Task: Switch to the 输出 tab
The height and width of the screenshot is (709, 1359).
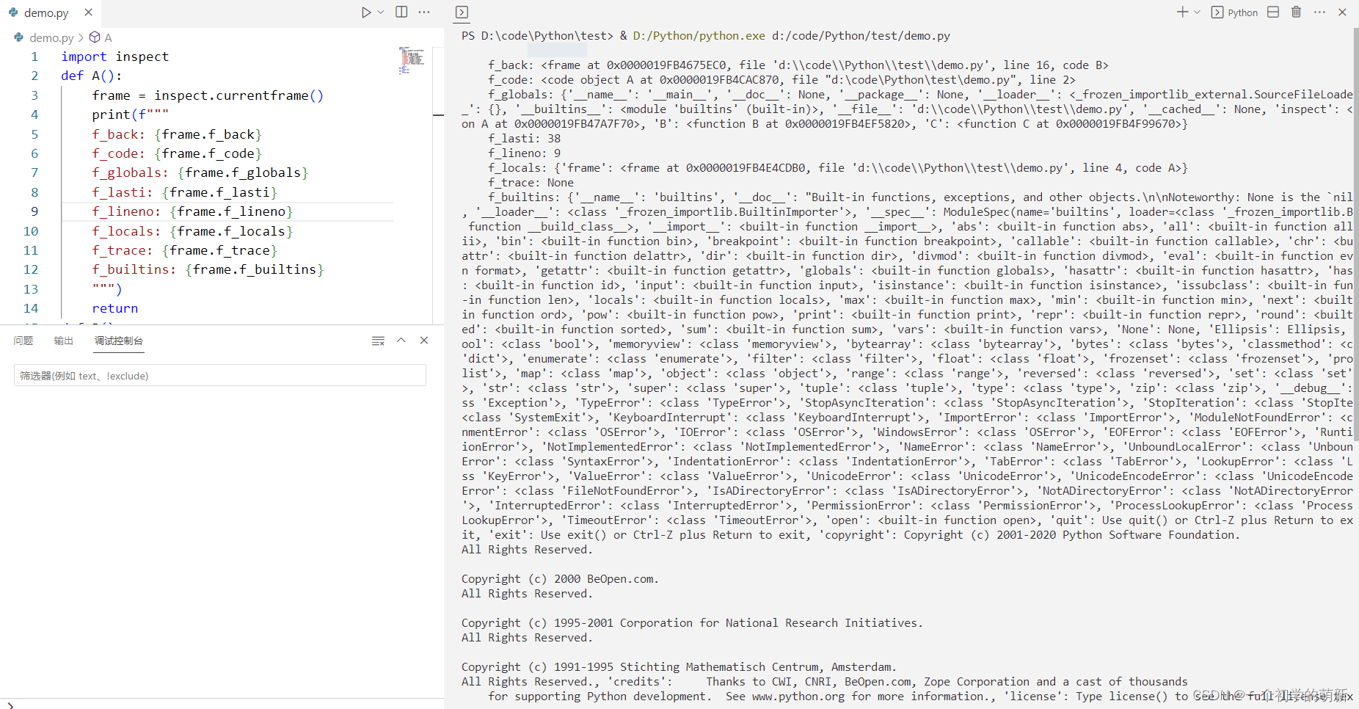Action: 64,341
